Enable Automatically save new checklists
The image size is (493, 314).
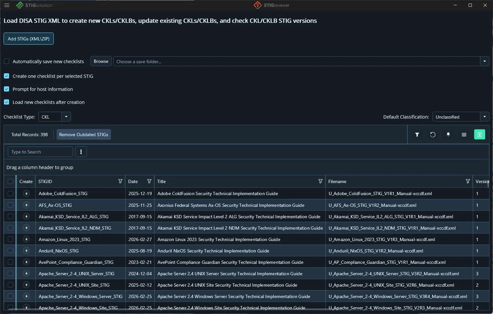pyautogui.click(x=7, y=61)
